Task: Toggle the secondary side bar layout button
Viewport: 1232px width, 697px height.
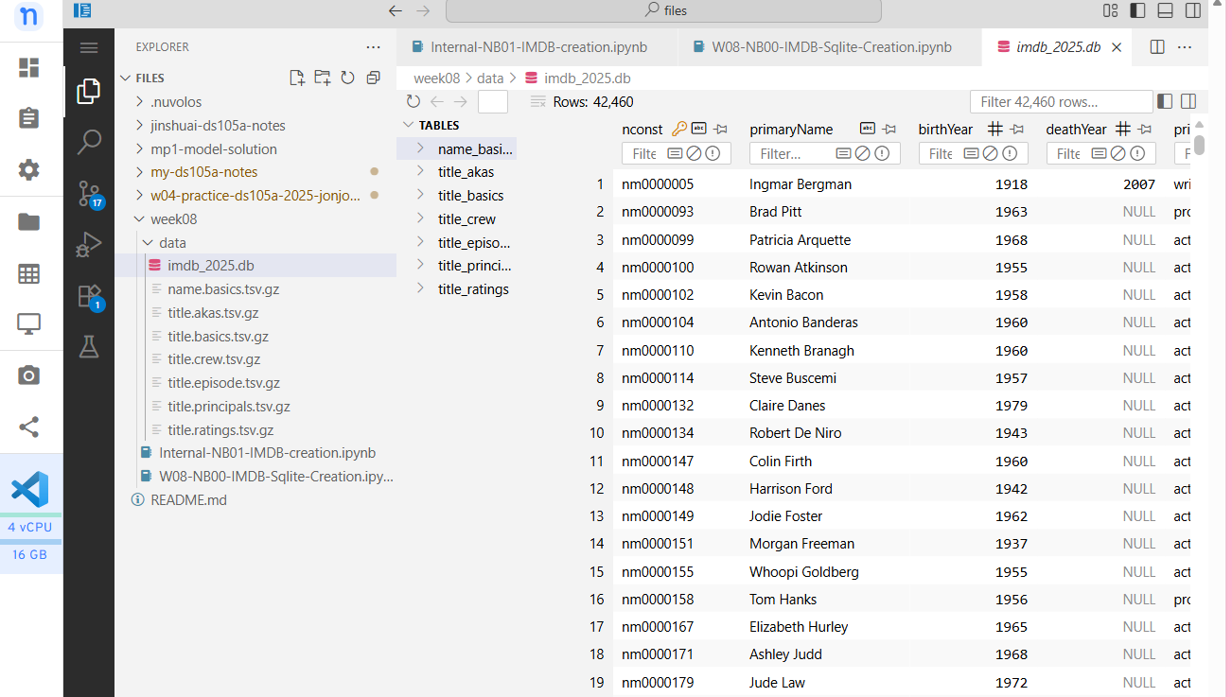Action: 1192,10
